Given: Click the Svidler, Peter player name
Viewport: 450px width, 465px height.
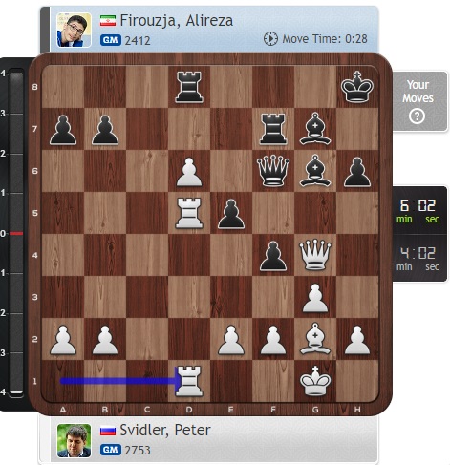Looking at the screenshot, I should point(165,430).
